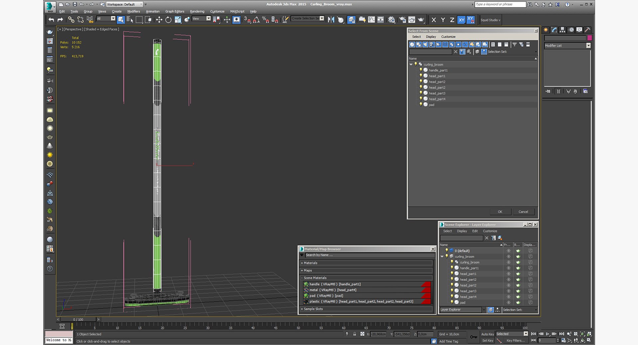Click Add Time Tag
The image size is (638, 345).
[449, 341]
